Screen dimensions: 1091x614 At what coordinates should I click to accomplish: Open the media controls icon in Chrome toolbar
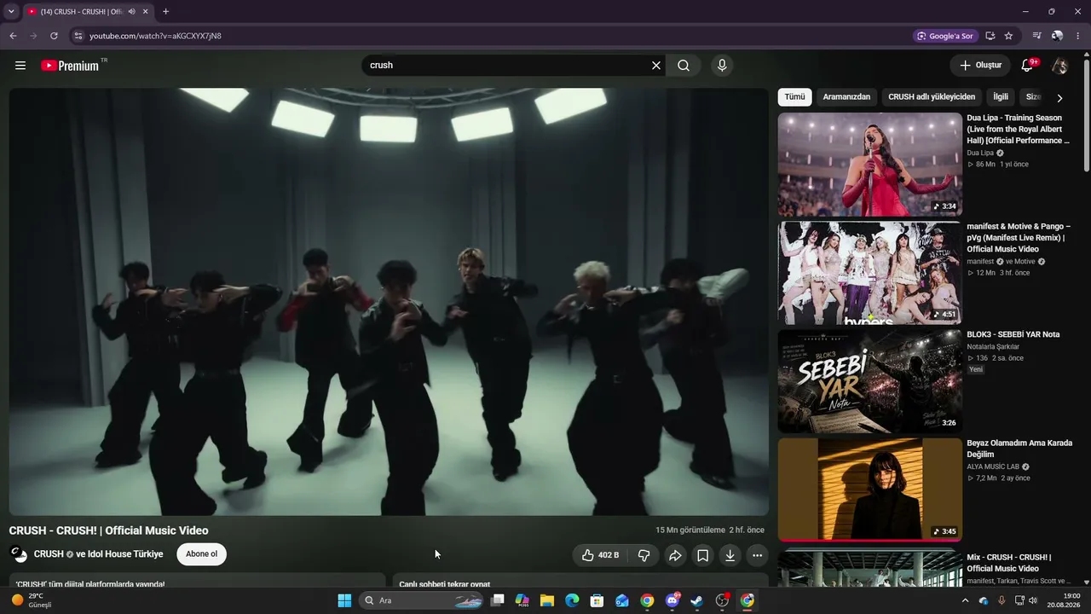point(1036,36)
